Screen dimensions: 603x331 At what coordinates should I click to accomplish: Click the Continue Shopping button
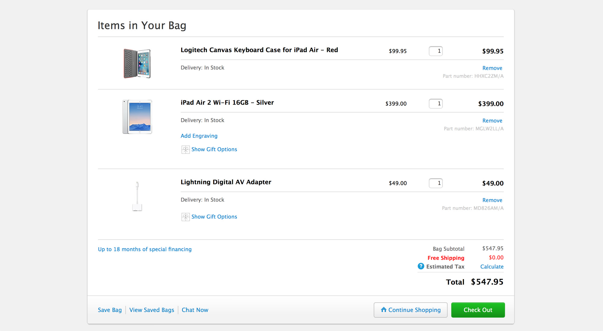click(x=410, y=310)
